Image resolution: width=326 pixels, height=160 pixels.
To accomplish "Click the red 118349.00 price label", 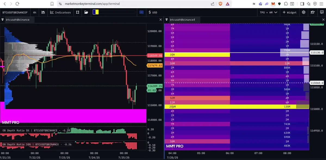I will (155, 55).
